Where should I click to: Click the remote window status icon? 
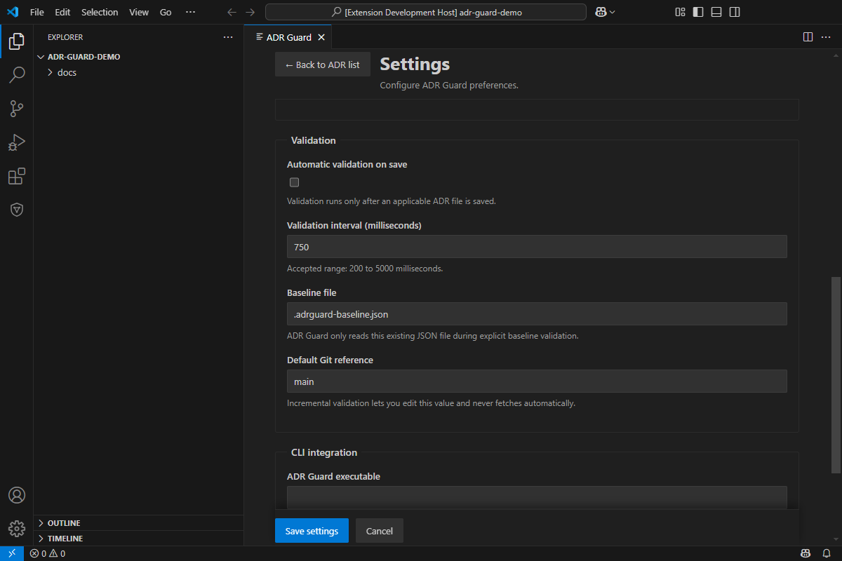pyautogui.click(x=12, y=553)
